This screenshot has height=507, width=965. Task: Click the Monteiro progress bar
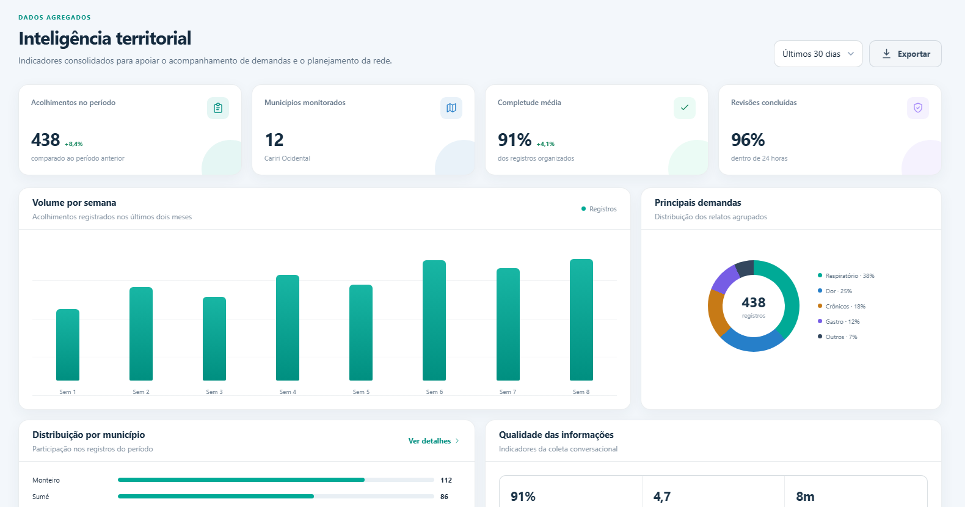click(276, 480)
